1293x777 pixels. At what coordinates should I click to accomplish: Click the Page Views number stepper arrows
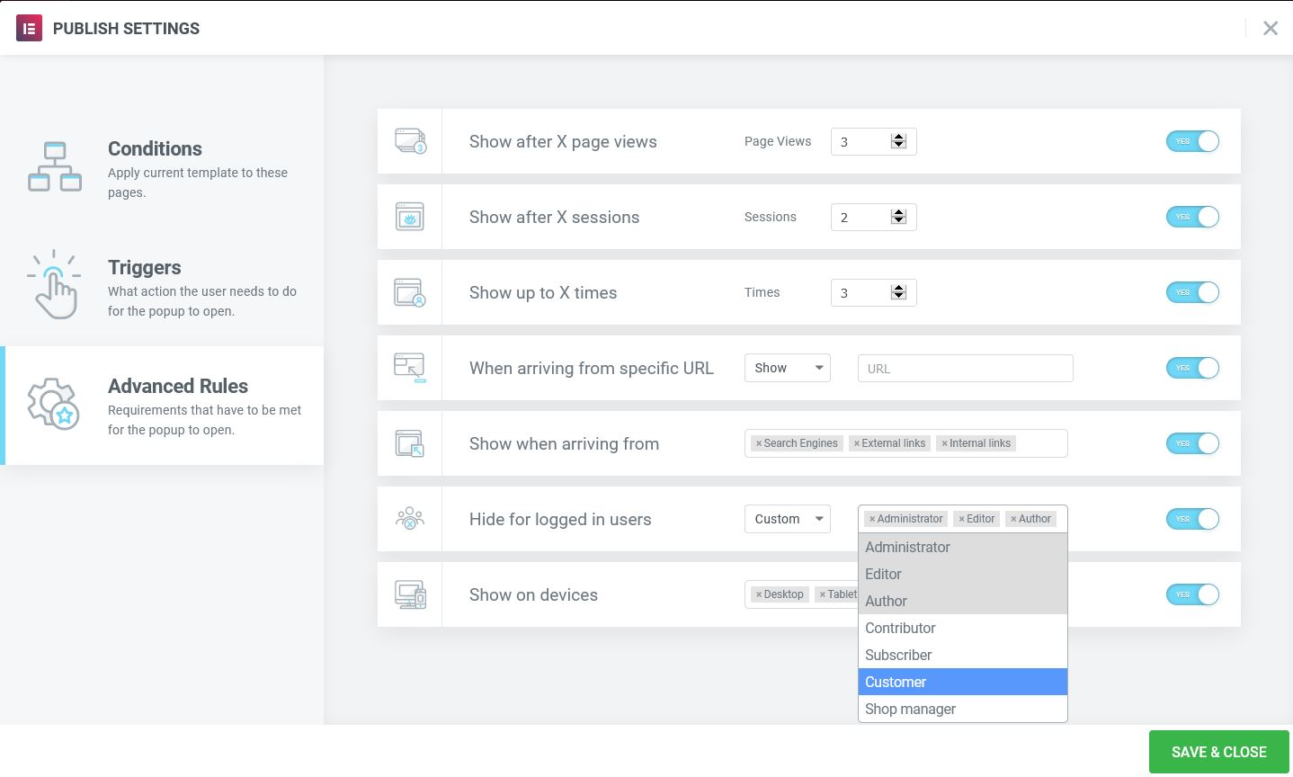(x=898, y=141)
